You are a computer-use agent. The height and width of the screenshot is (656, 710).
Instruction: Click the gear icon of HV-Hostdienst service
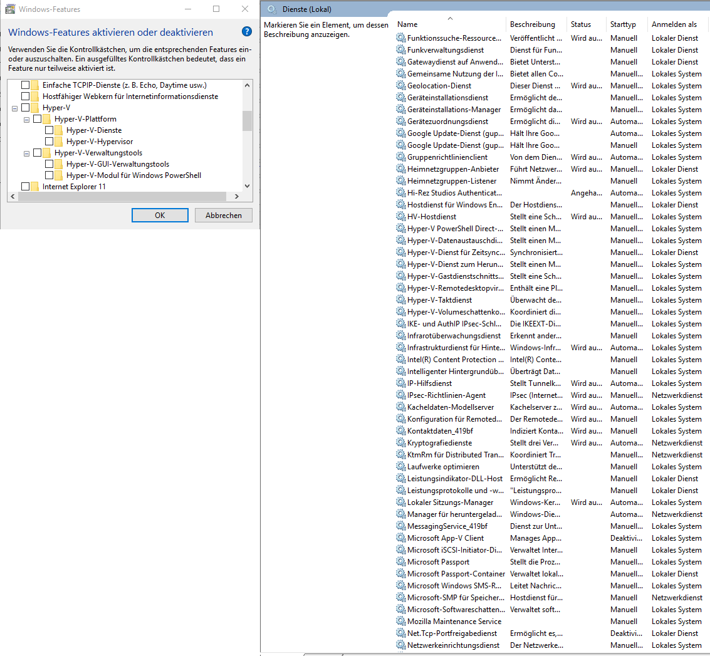pos(400,216)
